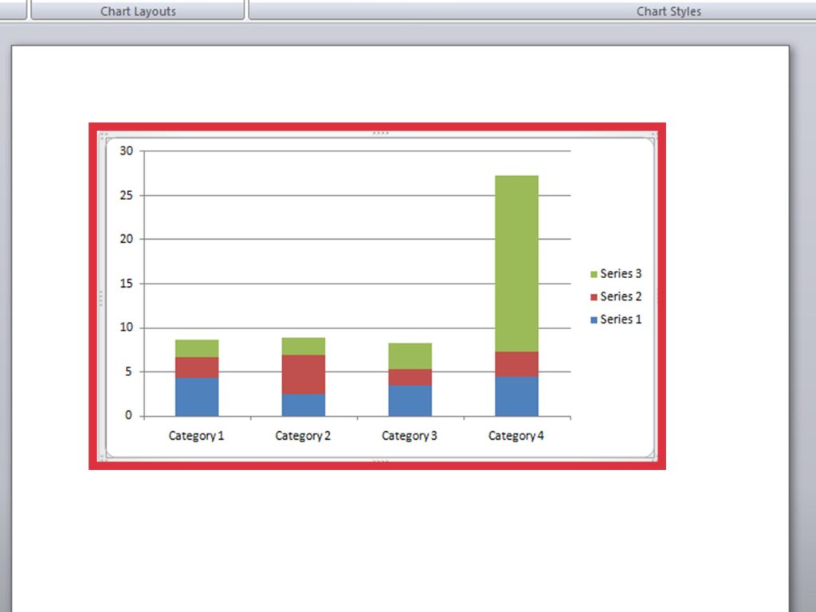Click the Chart Layouts group label
This screenshot has height=612, width=816.
pos(138,11)
